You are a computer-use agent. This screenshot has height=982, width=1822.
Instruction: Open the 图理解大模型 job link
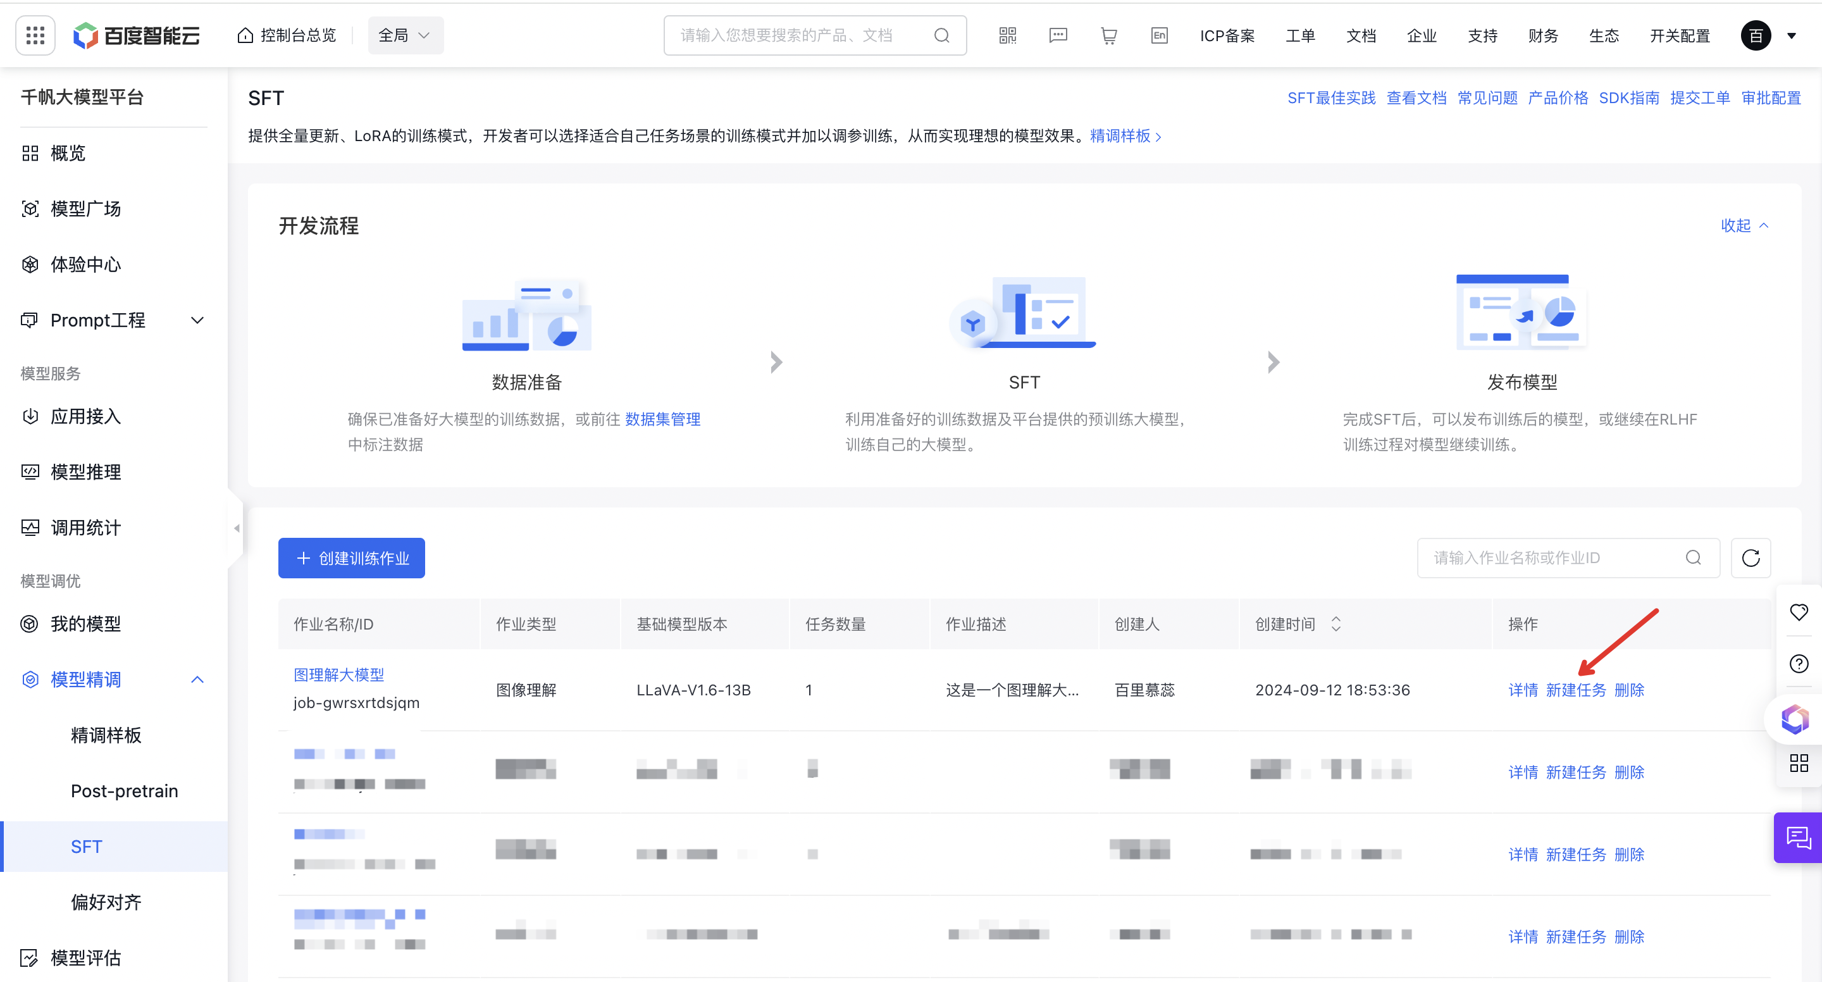(339, 674)
